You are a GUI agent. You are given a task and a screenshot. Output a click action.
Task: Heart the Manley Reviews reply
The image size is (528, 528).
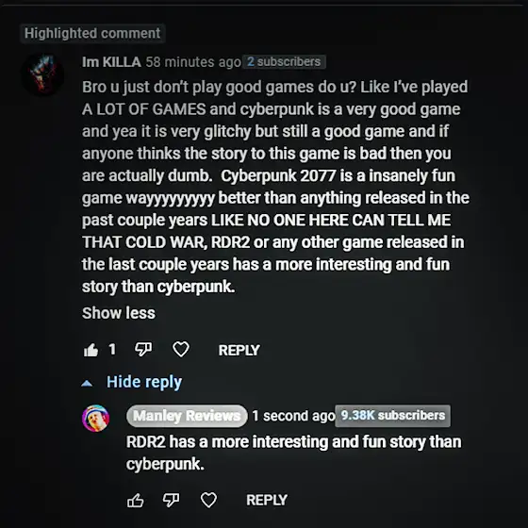coord(208,500)
